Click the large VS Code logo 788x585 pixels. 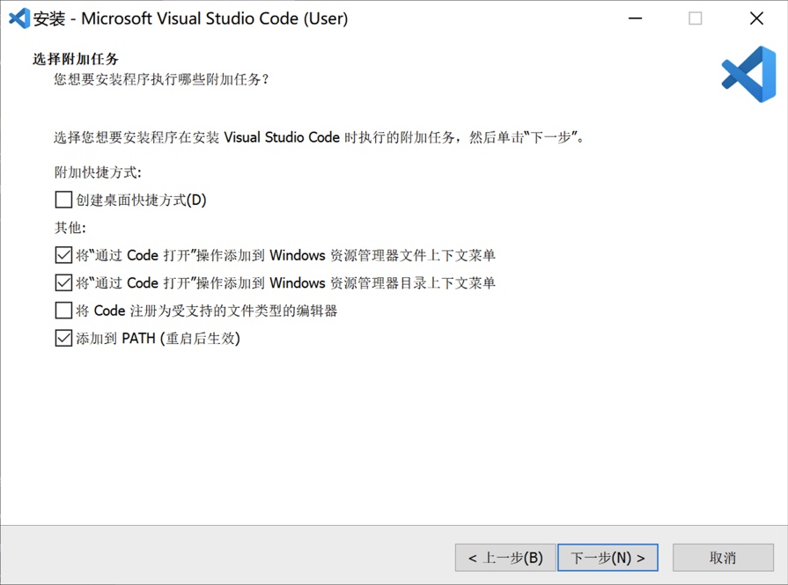(x=748, y=74)
